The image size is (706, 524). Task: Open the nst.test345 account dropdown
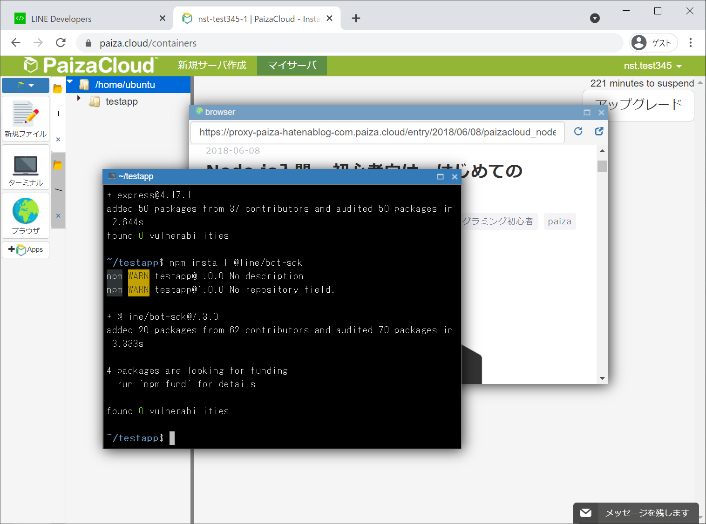pos(652,66)
